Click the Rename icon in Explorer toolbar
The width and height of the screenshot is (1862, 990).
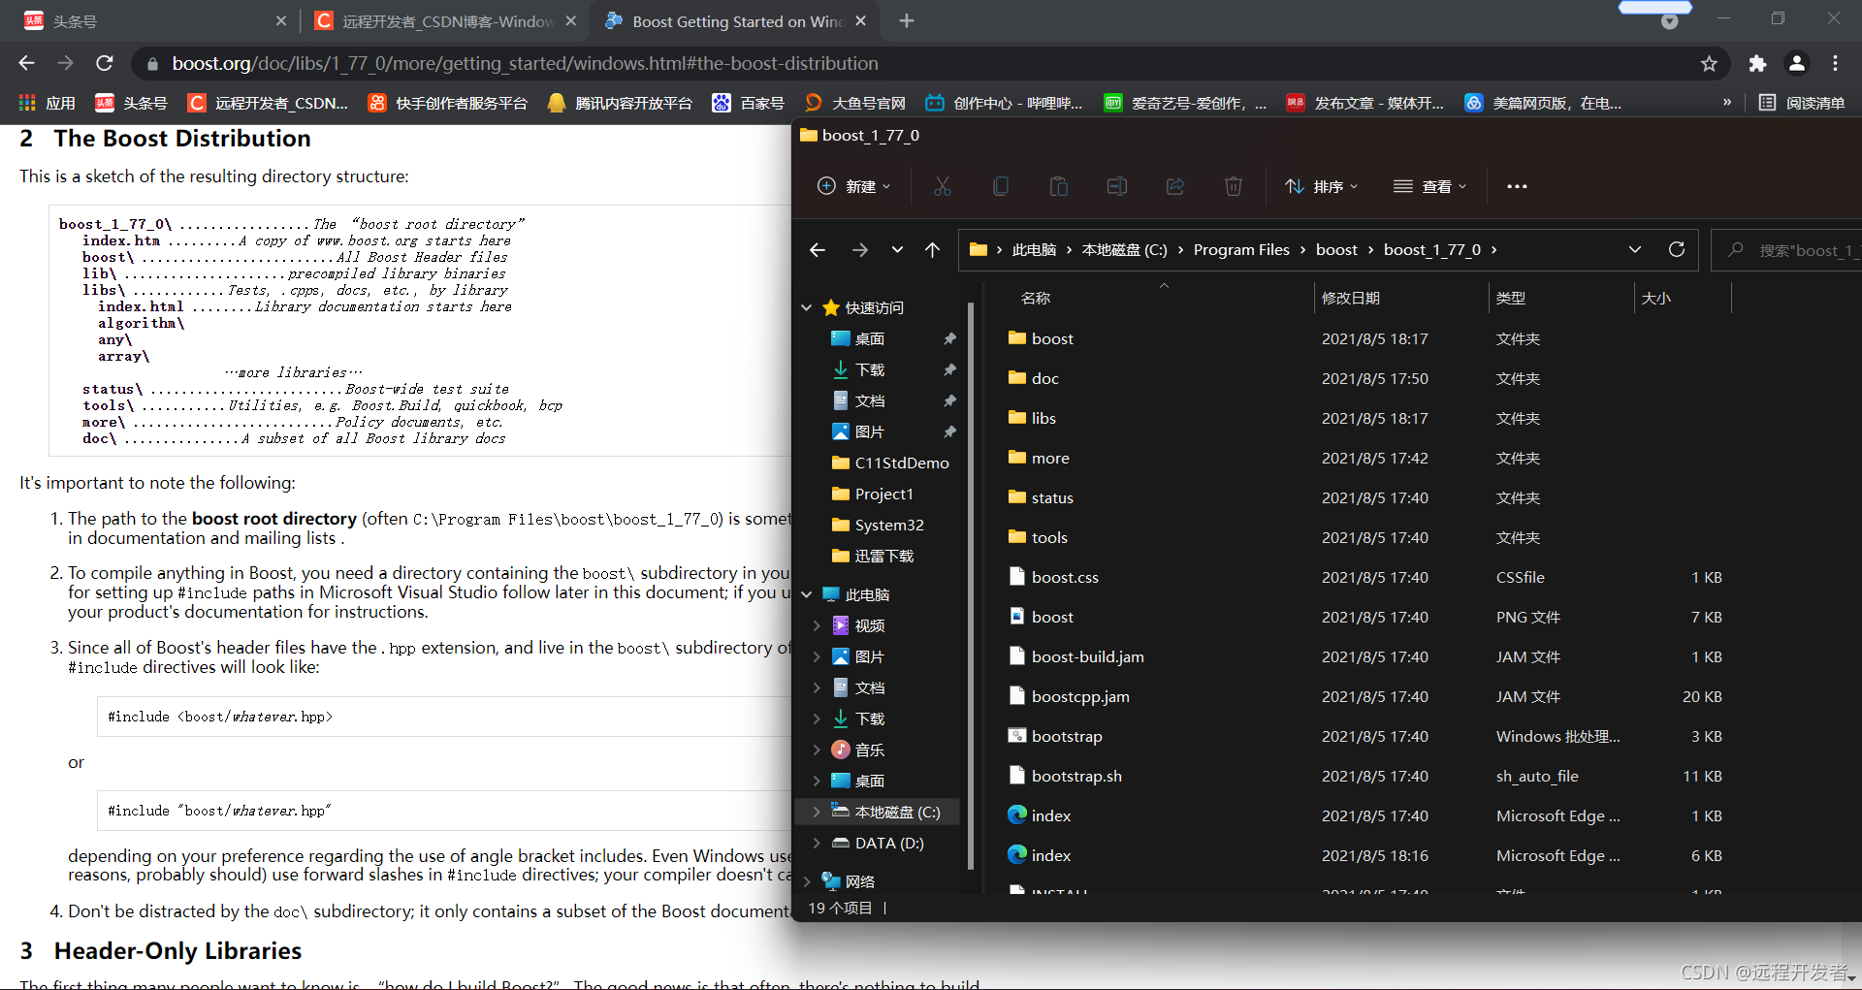point(1116,186)
